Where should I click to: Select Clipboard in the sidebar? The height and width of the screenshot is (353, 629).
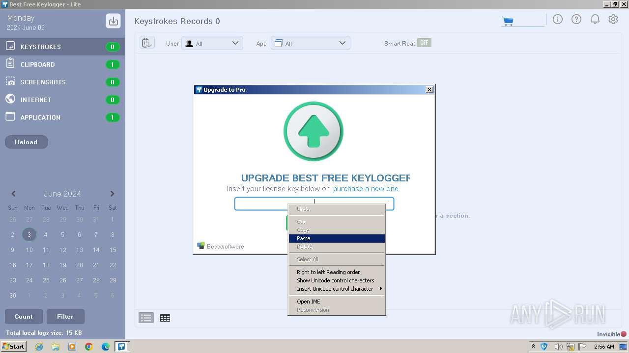(62, 64)
